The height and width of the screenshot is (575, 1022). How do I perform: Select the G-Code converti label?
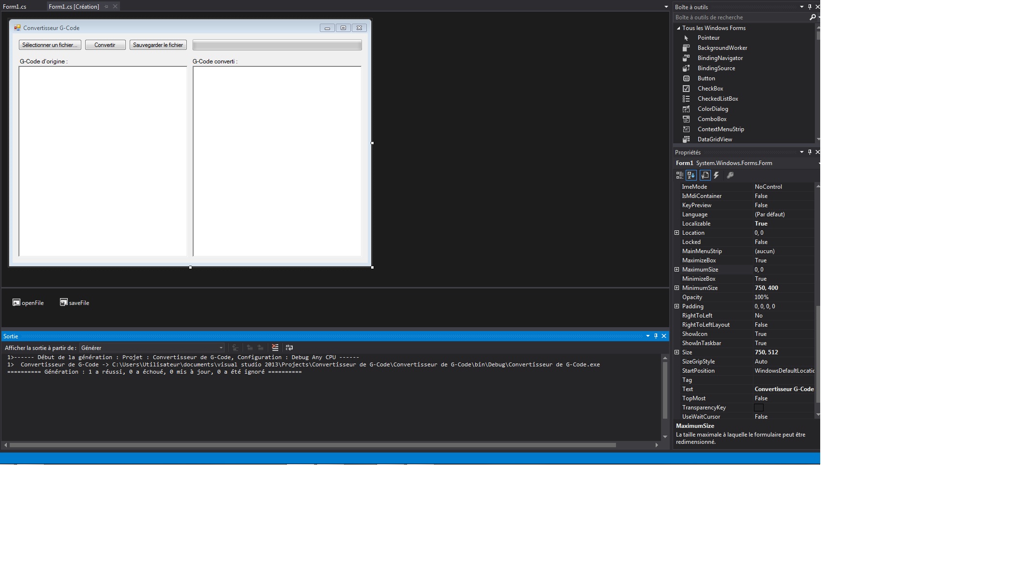point(215,61)
